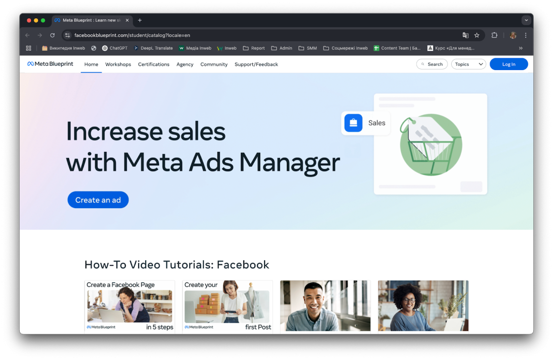553x360 pixels.
Task: Open the Википедия Inweb bookmark
Action: point(64,48)
